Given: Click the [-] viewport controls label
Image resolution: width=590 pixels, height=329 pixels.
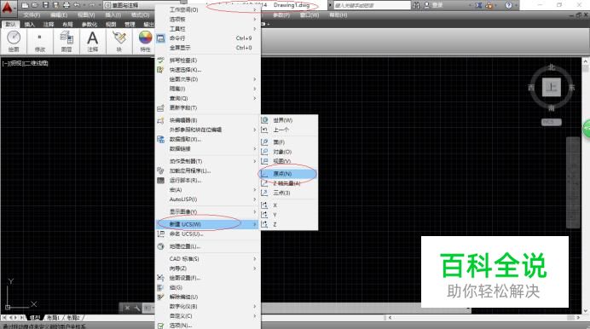Looking at the screenshot, I should coord(6,63).
